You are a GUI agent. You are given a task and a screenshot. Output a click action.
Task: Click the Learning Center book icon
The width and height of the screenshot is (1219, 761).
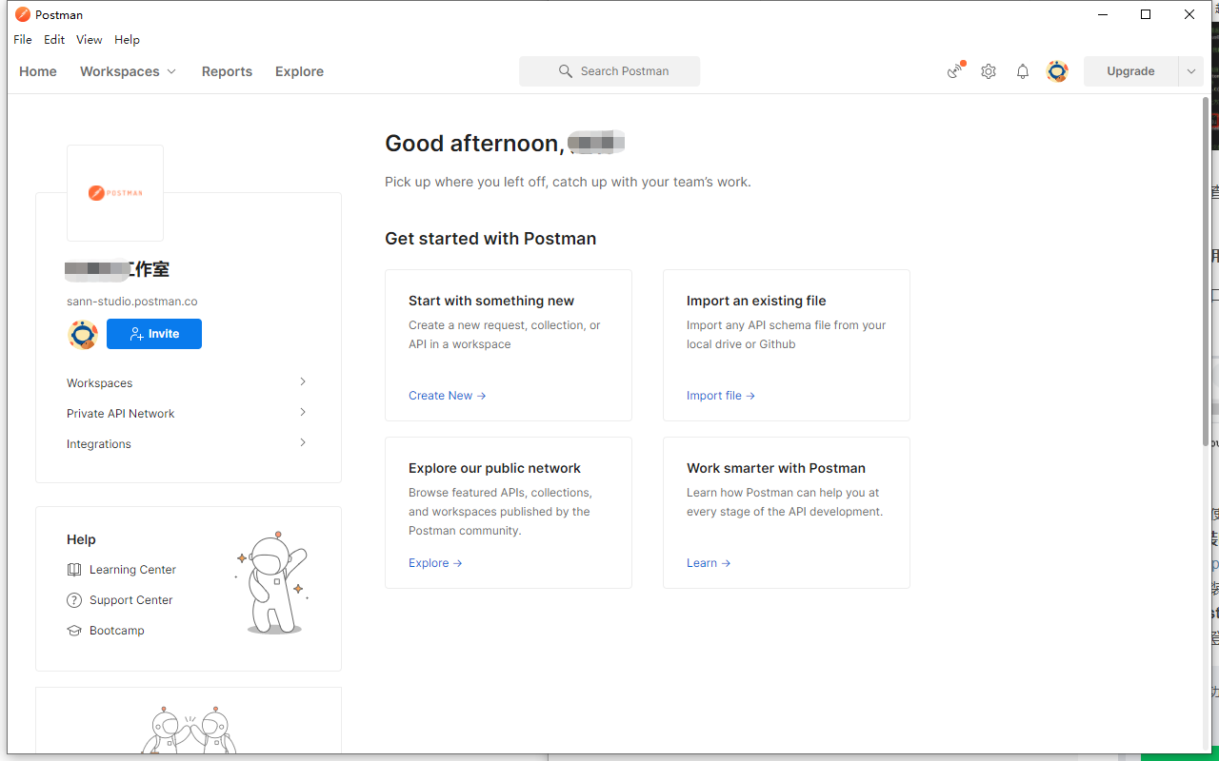tap(74, 570)
